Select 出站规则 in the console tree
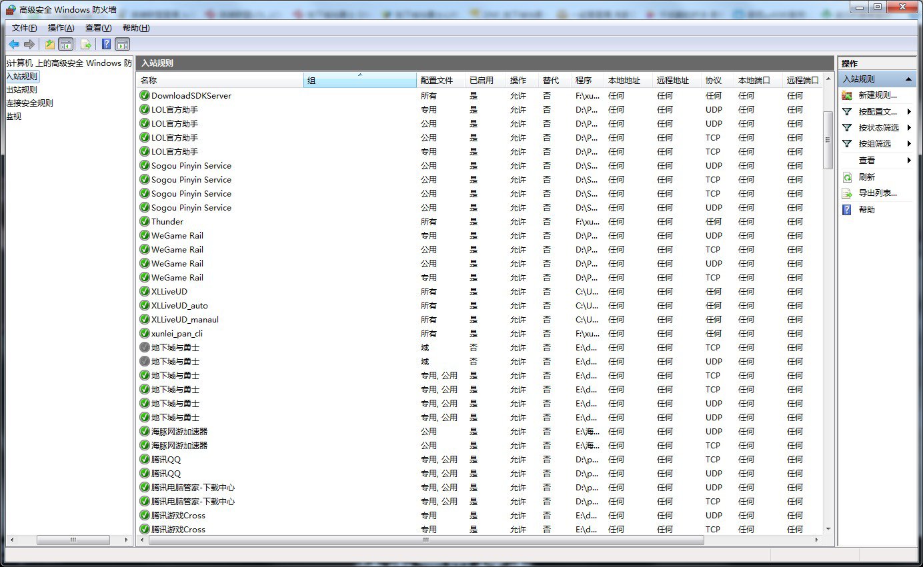The image size is (923, 567). [22, 90]
